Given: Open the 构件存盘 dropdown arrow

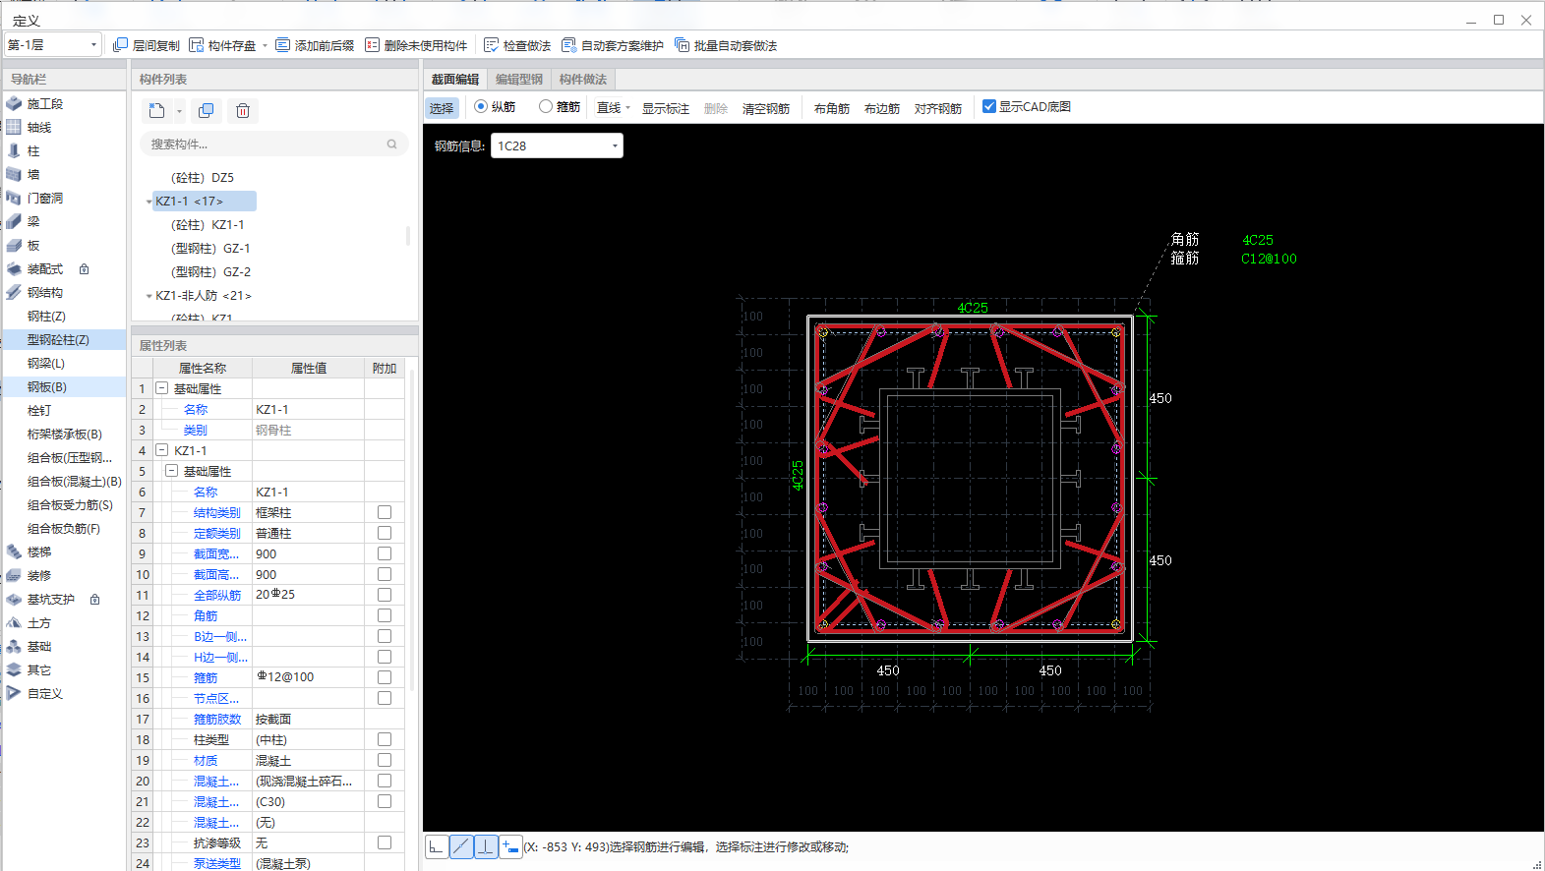Looking at the screenshot, I should pyautogui.click(x=265, y=45).
